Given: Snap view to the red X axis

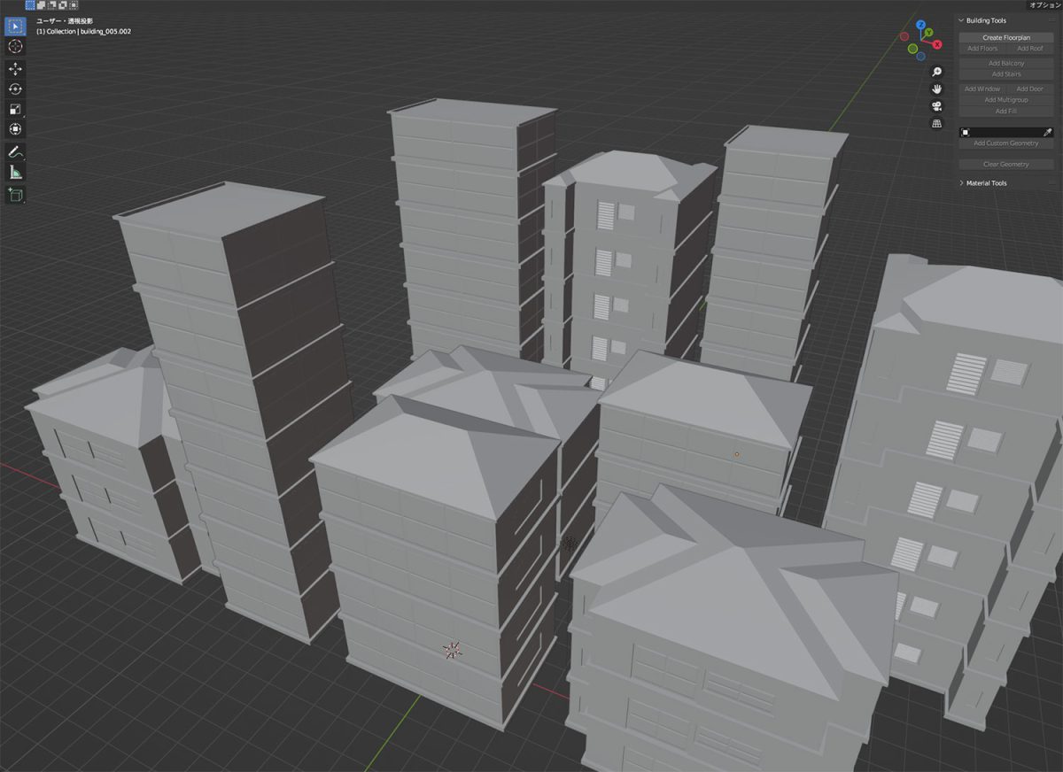Looking at the screenshot, I should (x=937, y=42).
